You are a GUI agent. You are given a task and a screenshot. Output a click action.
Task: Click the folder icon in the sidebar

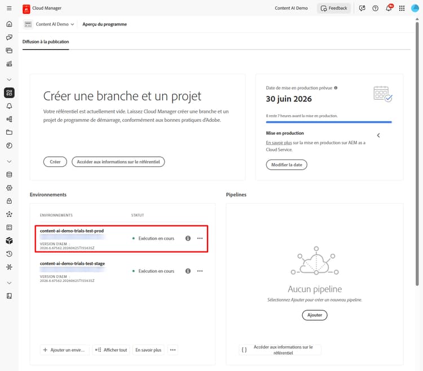pos(9,132)
